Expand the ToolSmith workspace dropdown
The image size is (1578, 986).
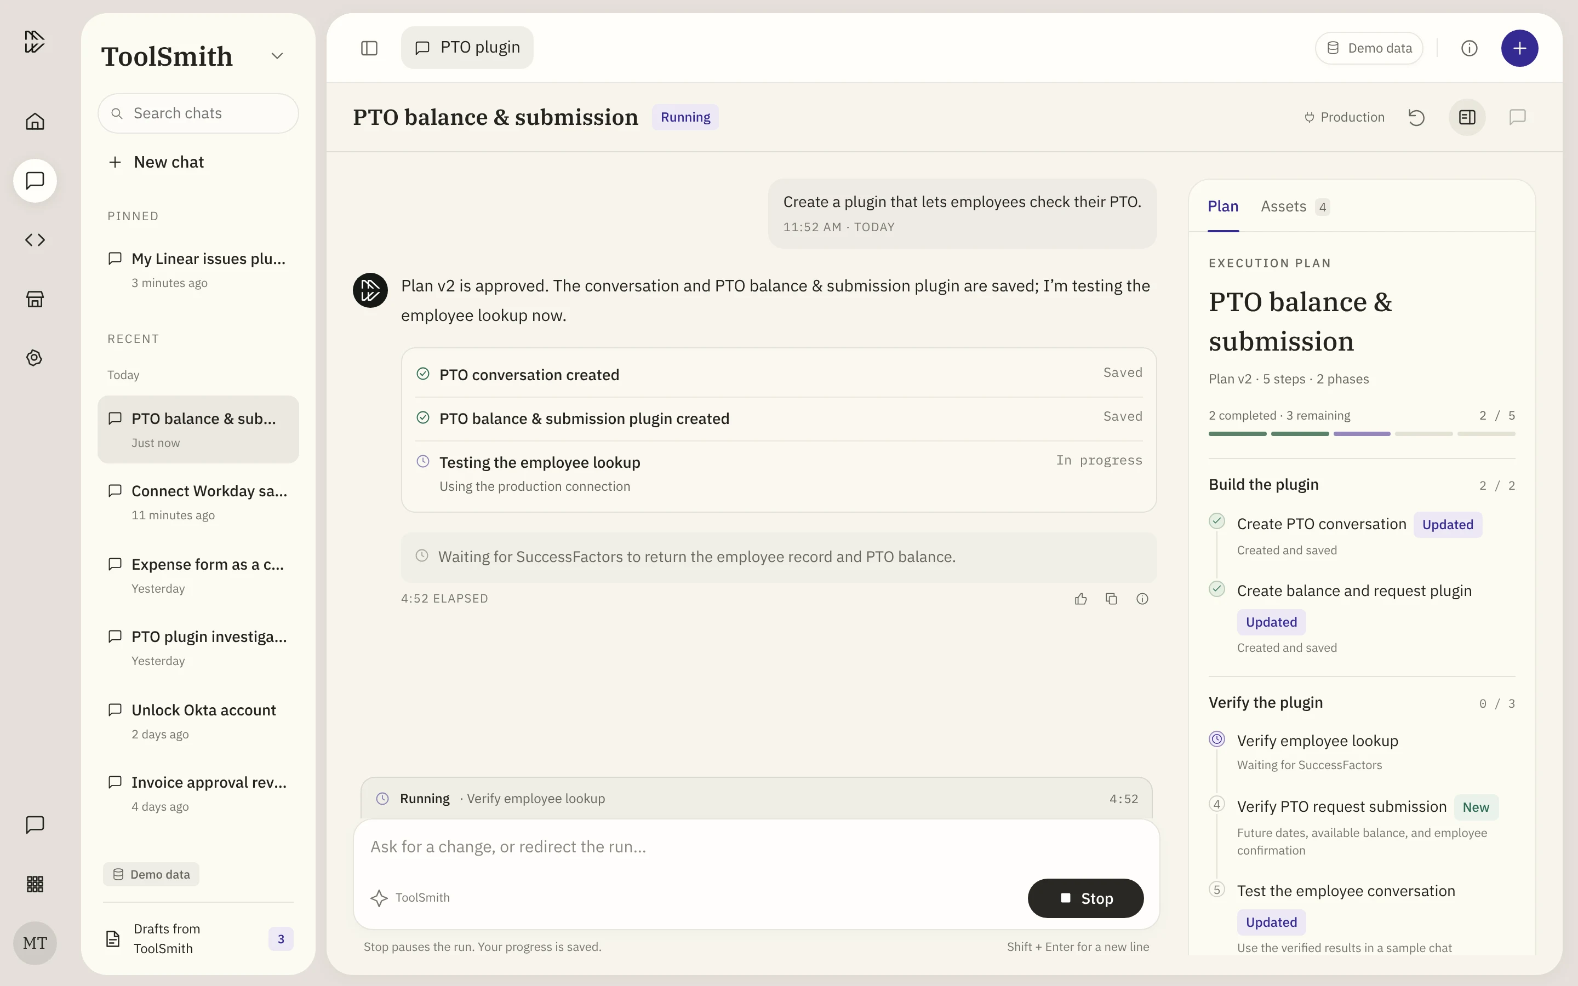tap(277, 56)
